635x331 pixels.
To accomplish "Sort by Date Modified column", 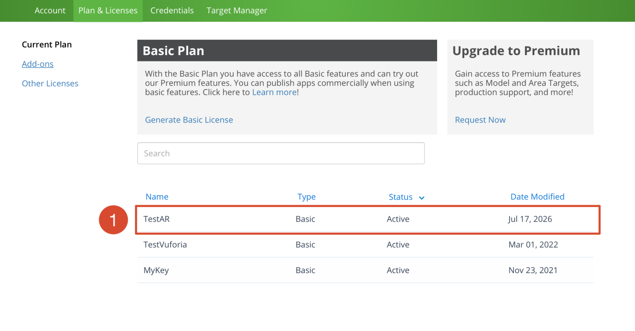I will pyautogui.click(x=537, y=197).
